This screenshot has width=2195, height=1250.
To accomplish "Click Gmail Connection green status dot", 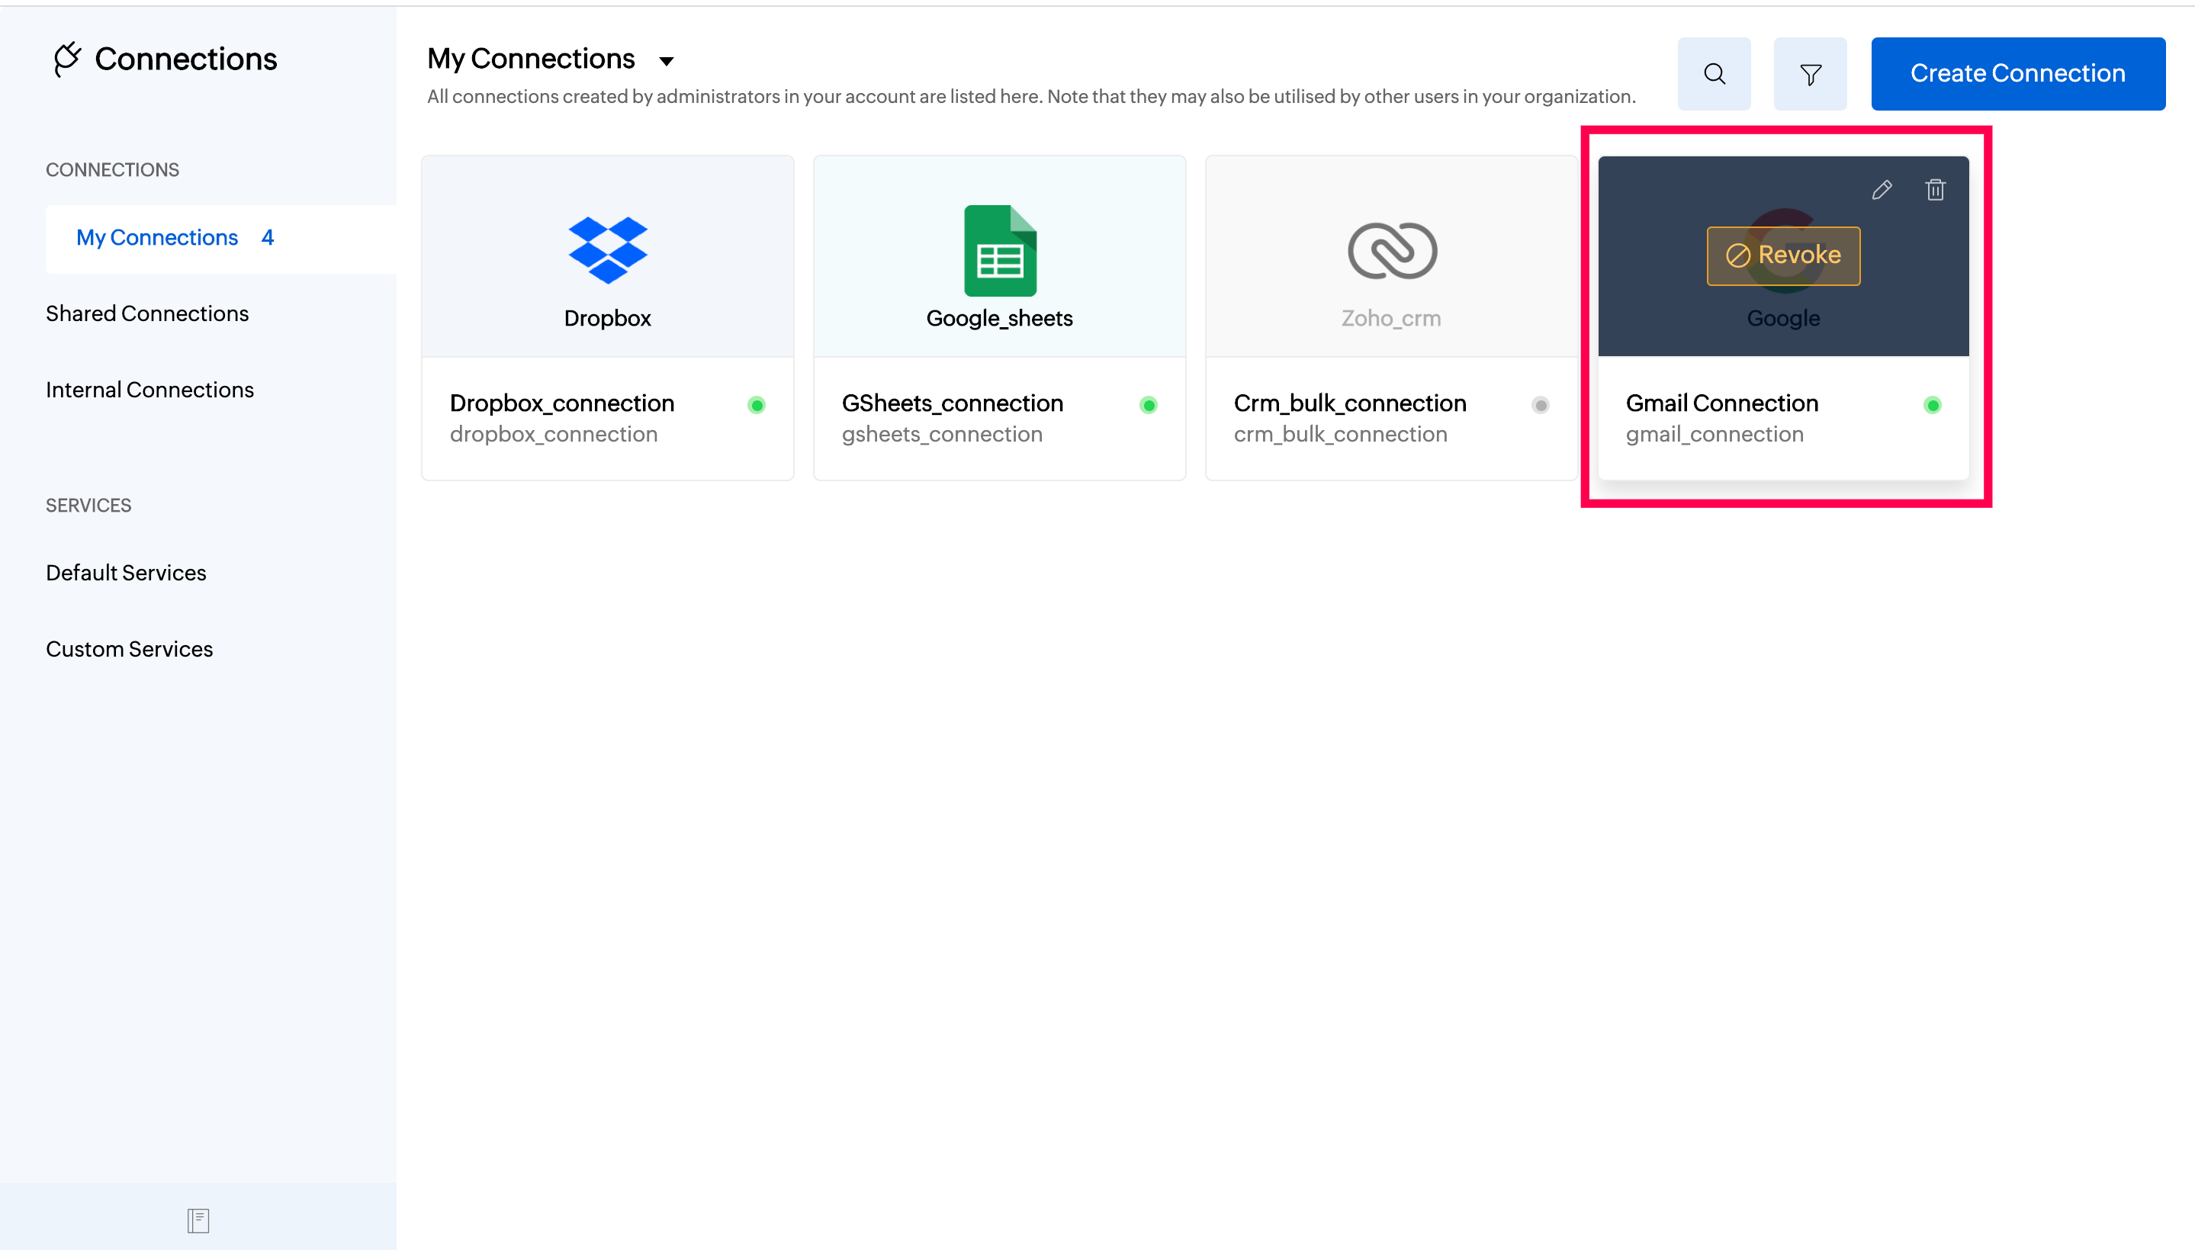I will tap(1933, 405).
